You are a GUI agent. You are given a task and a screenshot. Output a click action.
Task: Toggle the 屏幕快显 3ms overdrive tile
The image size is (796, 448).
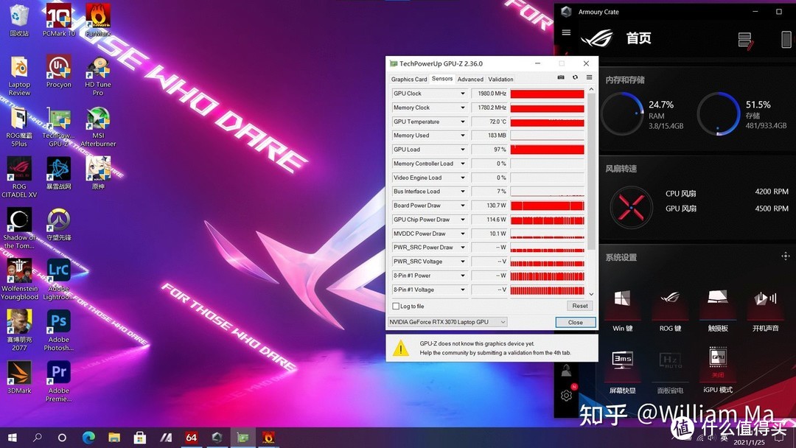(x=622, y=371)
